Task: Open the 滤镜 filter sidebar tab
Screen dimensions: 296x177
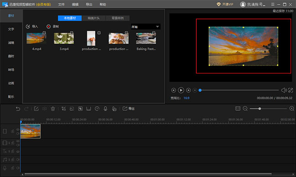Action: pos(11,43)
